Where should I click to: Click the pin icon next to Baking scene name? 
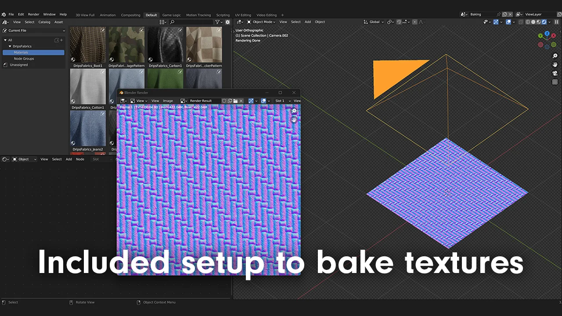[499, 14]
